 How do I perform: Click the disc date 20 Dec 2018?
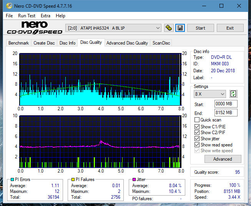223,71
